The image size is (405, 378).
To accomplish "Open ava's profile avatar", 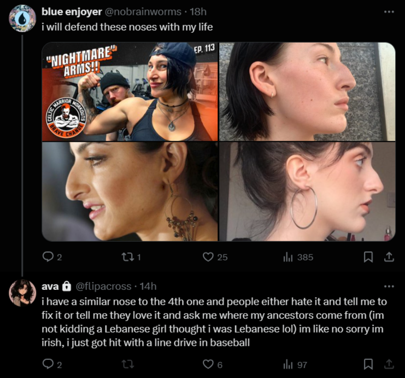I will coord(22,293).
